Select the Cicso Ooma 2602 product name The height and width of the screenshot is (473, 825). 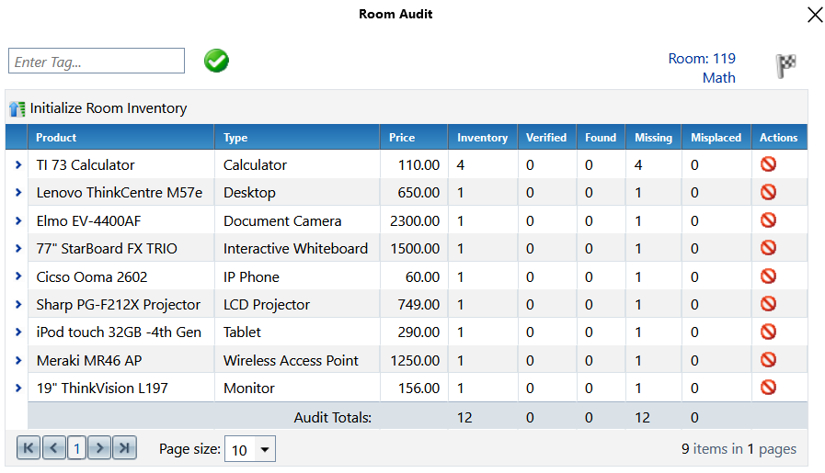[92, 277]
